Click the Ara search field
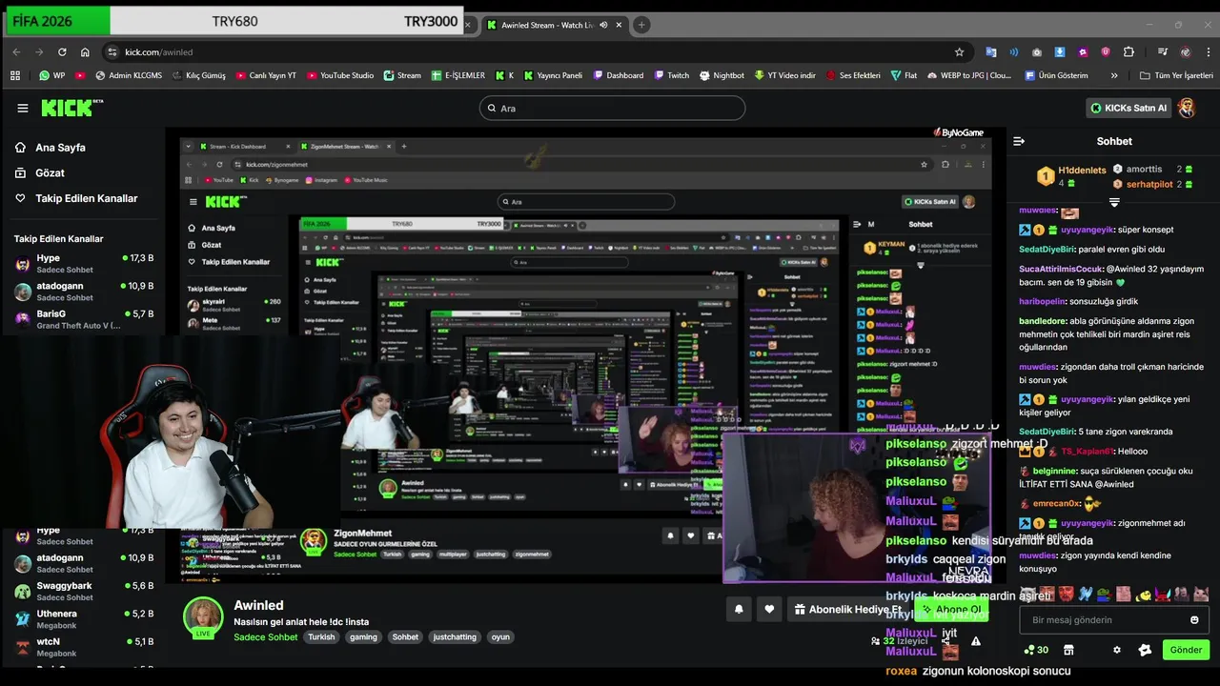This screenshot has height=686, width=1220. [x=612, y=108]
